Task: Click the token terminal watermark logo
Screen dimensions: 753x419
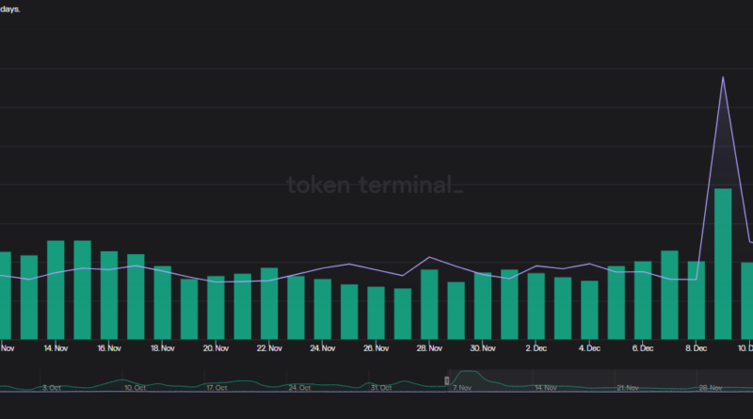Action: pyautogui.click(x=375, y=185)
